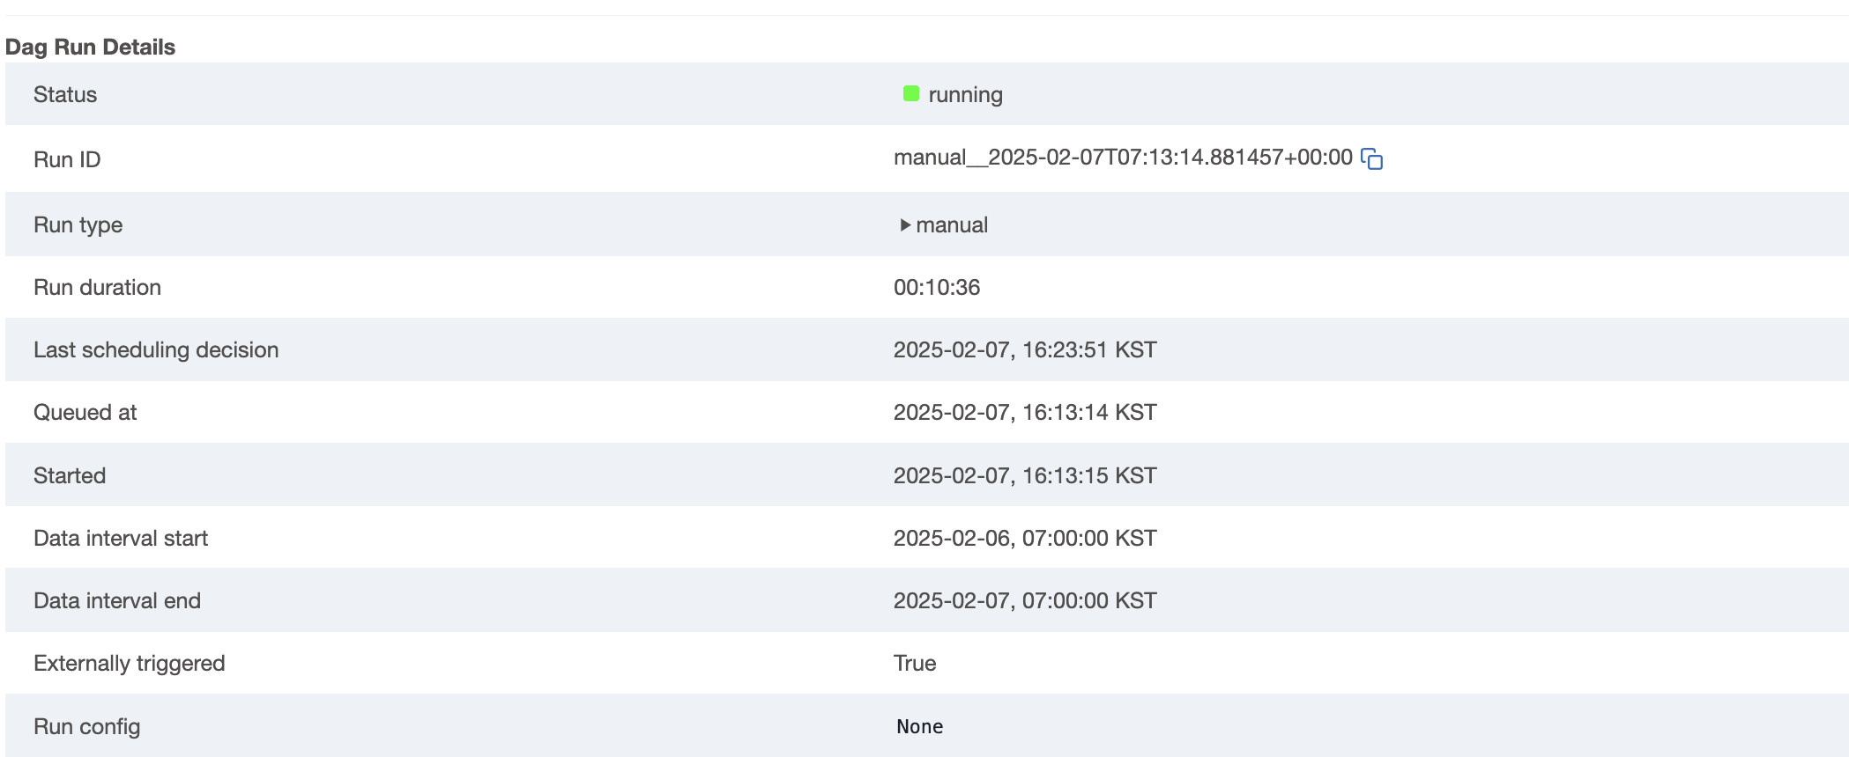Click the Data interval start date value
1849x757 pixels.
1024,539
